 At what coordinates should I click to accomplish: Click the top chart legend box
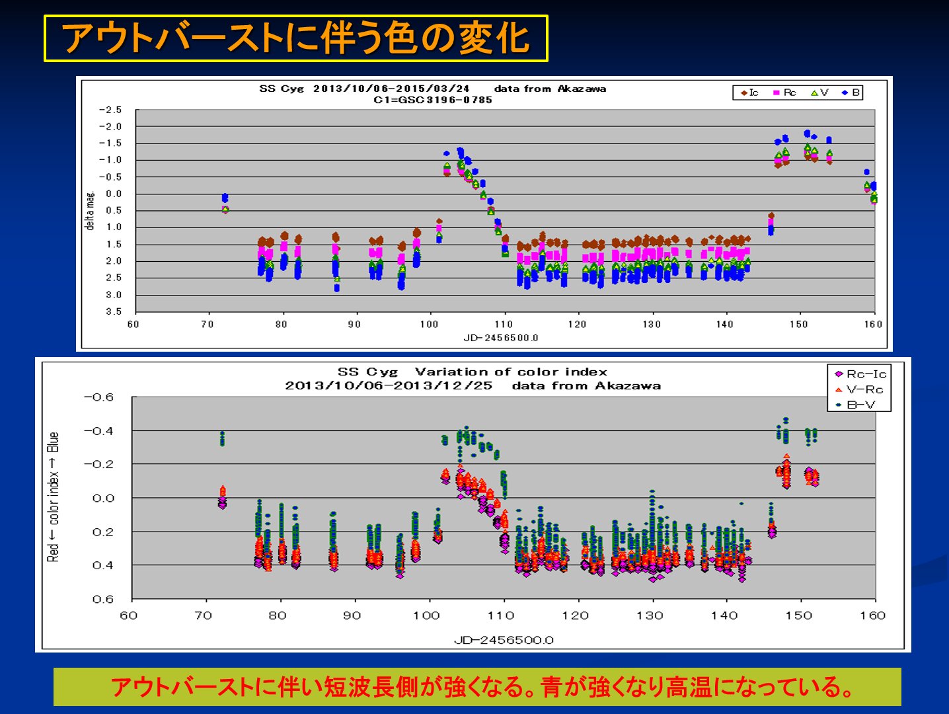click(x=798, y=93)
